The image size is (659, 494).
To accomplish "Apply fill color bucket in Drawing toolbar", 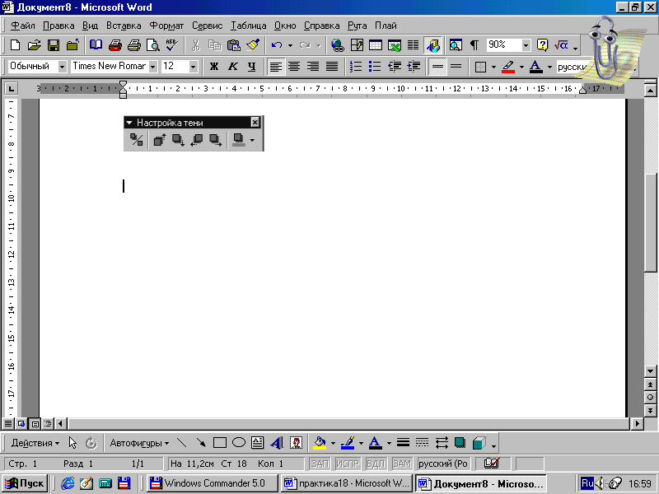I will click(320, 443).
